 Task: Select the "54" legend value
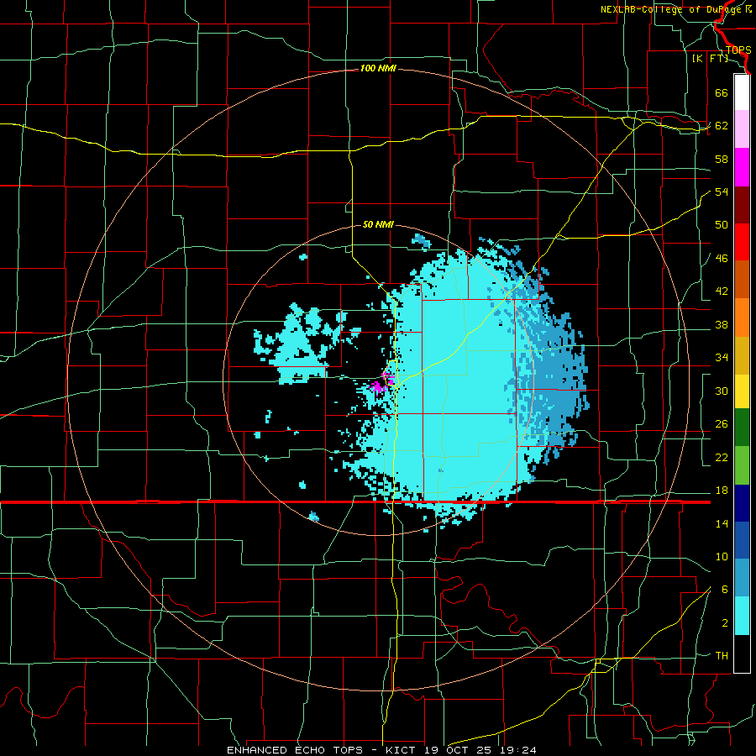tap(722, 192)
